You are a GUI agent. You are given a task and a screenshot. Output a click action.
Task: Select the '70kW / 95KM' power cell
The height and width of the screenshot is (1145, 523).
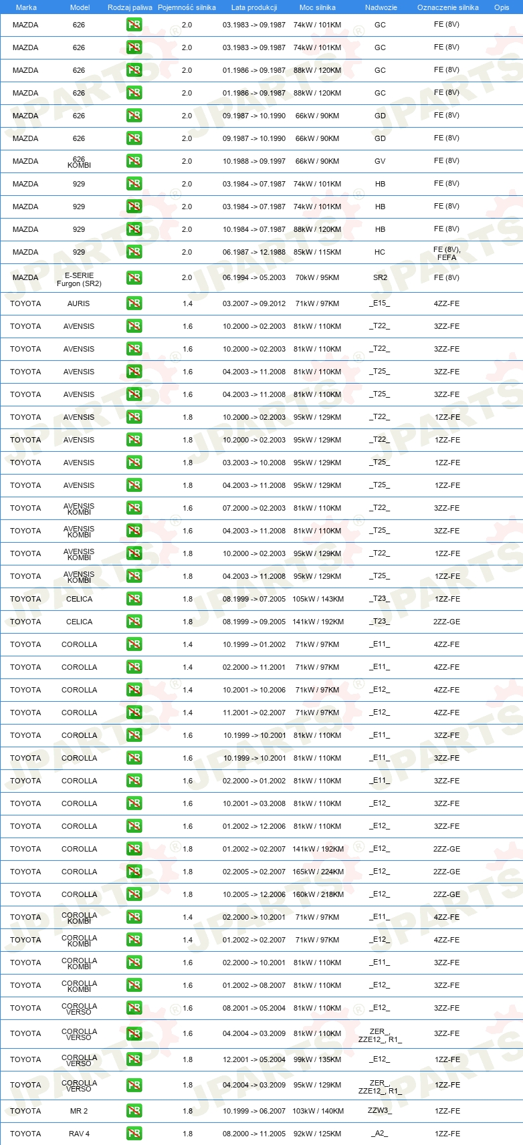click(x=318, y=277)
